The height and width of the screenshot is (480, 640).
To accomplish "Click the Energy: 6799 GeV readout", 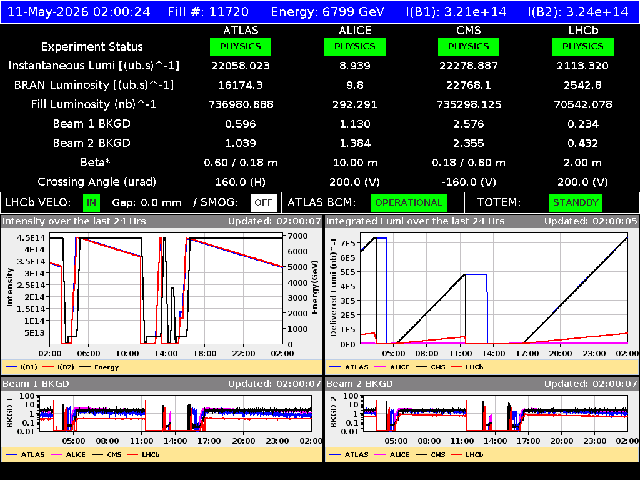I will 327,11.
